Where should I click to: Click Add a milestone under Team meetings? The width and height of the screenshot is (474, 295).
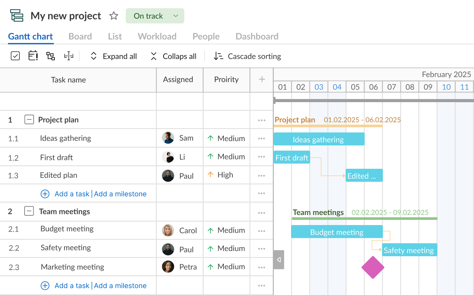pyautogui.click(x=120, y=285)
